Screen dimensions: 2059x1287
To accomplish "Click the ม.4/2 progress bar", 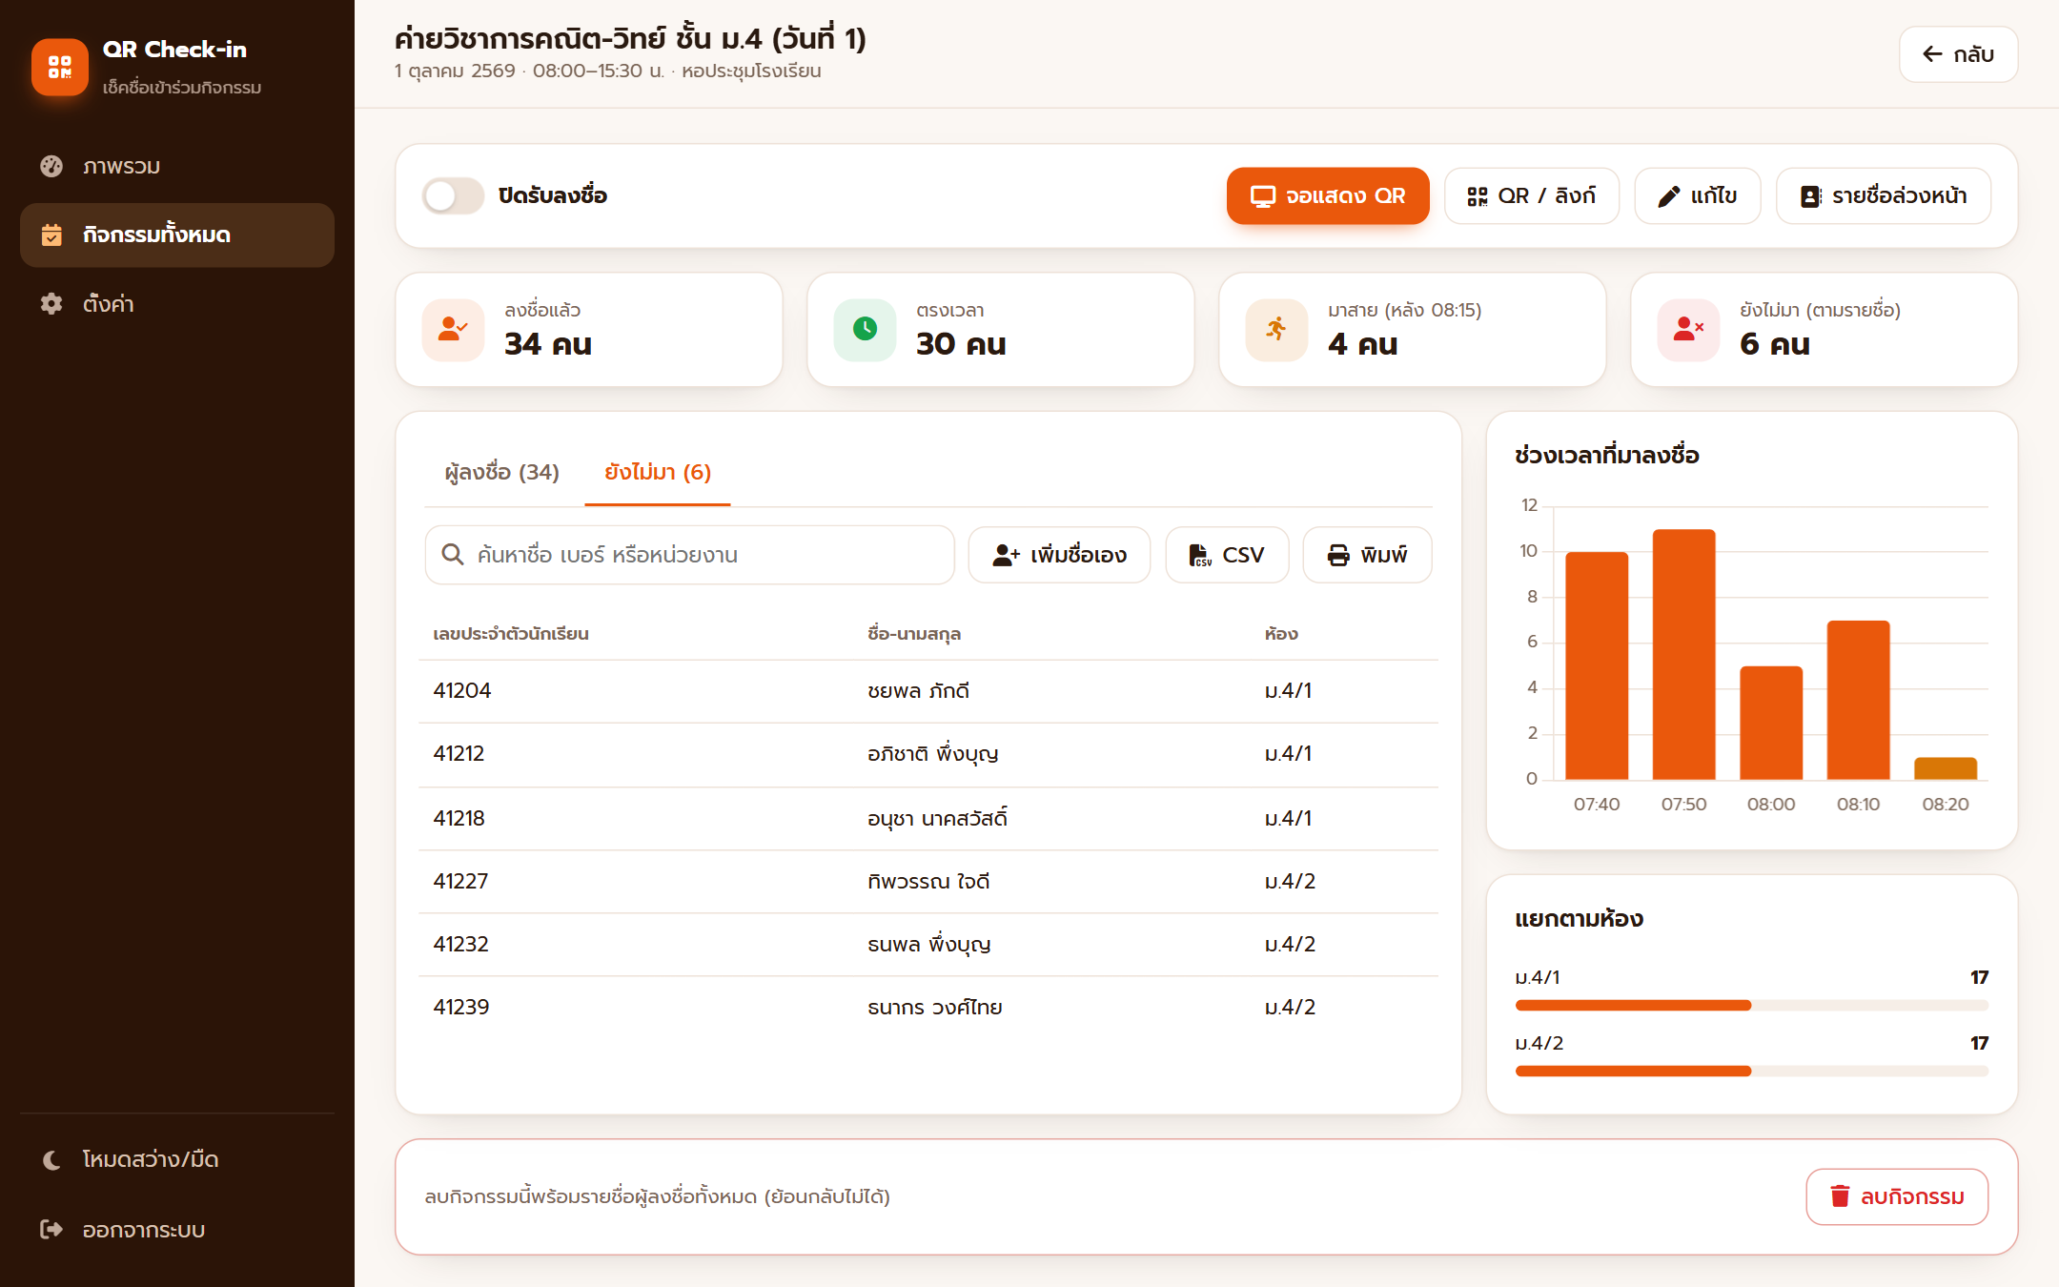I will click(1752, 1072).
